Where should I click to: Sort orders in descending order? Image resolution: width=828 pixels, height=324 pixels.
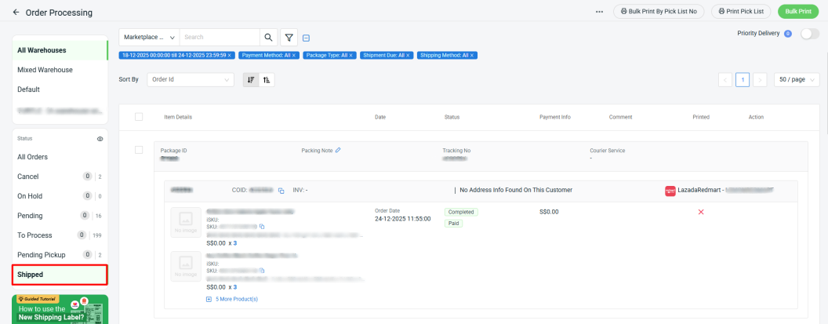tap(251, 80)
